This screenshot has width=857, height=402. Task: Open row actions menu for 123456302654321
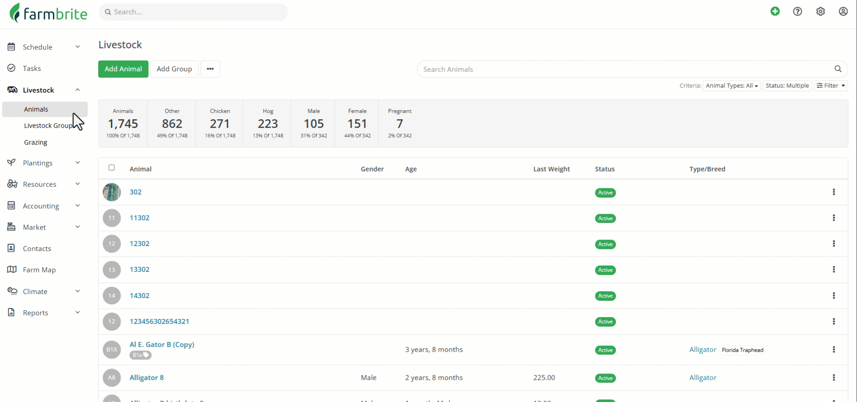(834, 321)
